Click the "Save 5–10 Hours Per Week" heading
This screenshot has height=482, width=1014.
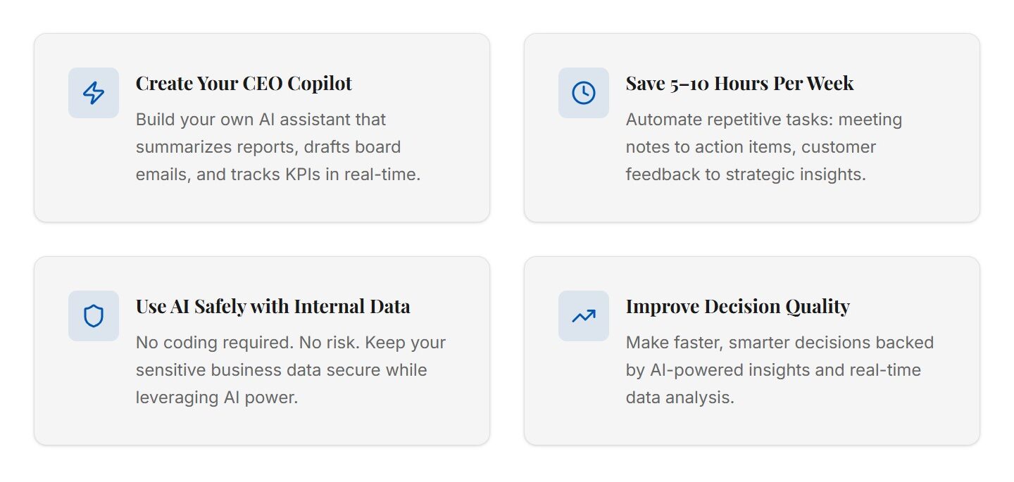pyautogui.click(x=739, y=84)
